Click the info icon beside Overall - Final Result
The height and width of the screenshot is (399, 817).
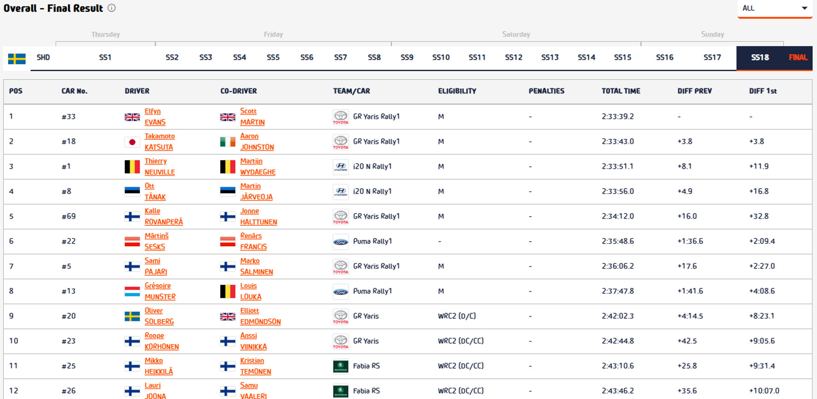tap(112, 8)
